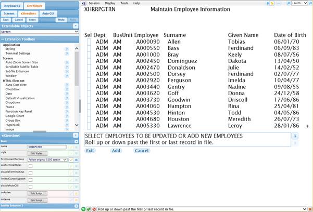Image resolution: width=313 pixels, height=212 pixels.
Task: Click the help icon next to Styling
Action: 67,49
